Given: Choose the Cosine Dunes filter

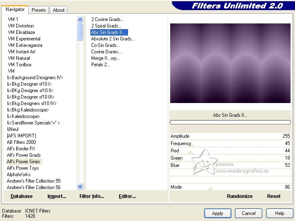Looking at the screenshot, I should [106, 52].
